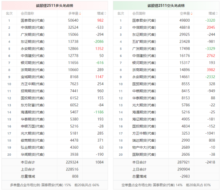
Task: Click short change value -2332
Action: [210, 77]
